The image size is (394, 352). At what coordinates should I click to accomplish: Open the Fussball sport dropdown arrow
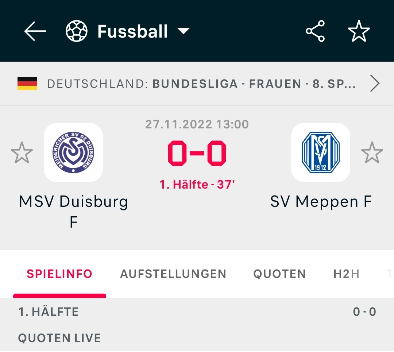click(x=184, y=31)
